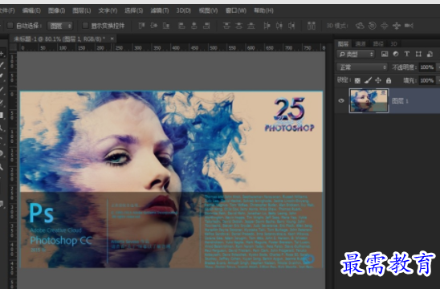440x289 pixels.
Task: Select the 未标题-1 document tab
Action: 59,39
